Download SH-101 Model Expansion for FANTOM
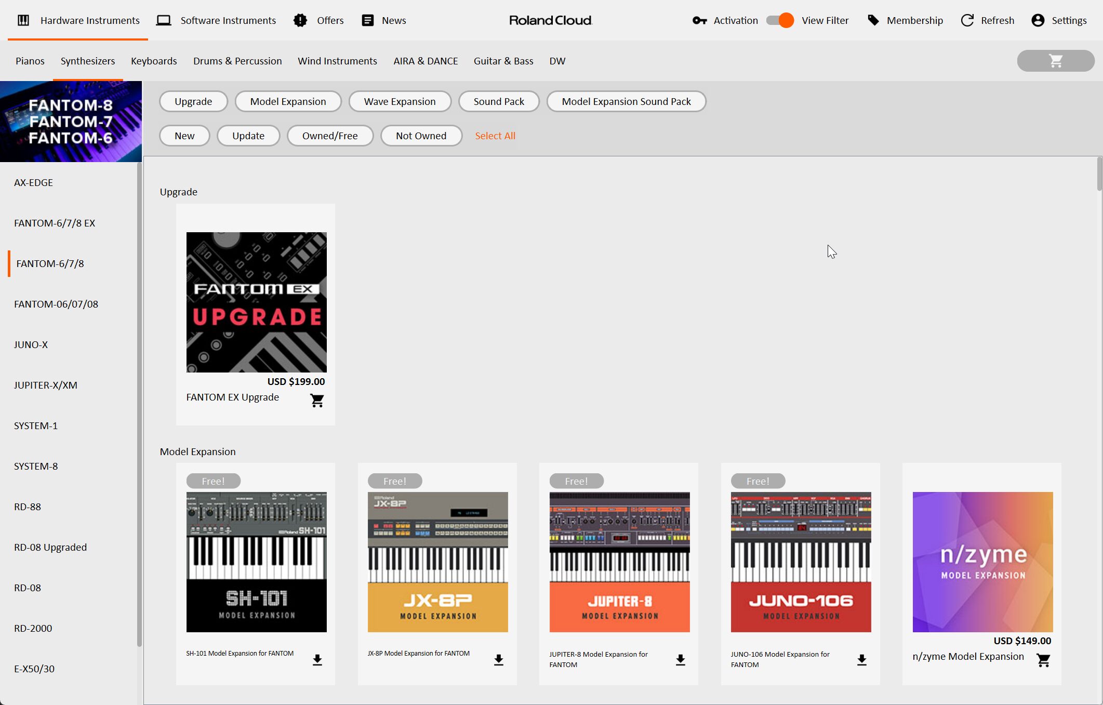Viewport: 1103px width, 705px height. pos(317,660)
